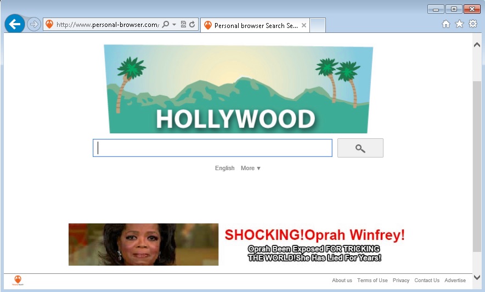The width and height of the screenshot is (485, 292).
Task: Click the address bar search magnifier icon
Action: point(166,24)
